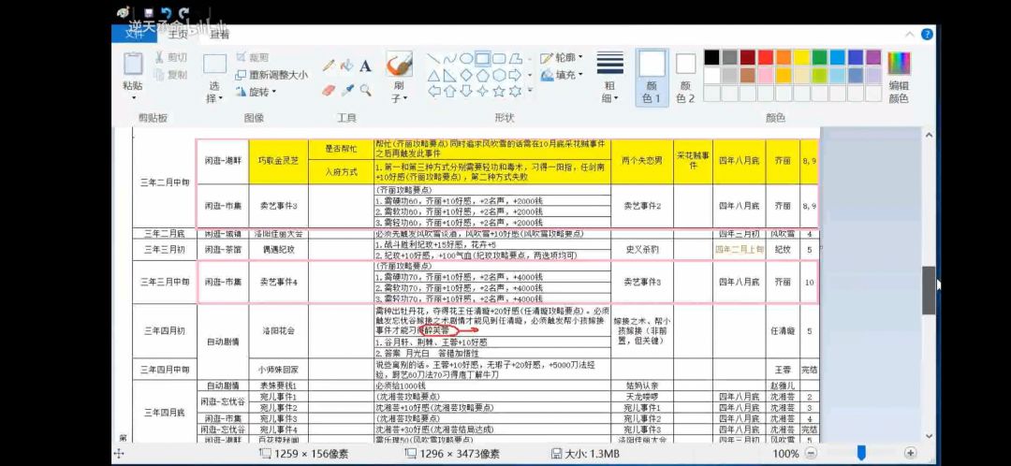This screenshot has width=1011, height=466.
Task: Click the zoom slider handle
Action: (861, 453)
